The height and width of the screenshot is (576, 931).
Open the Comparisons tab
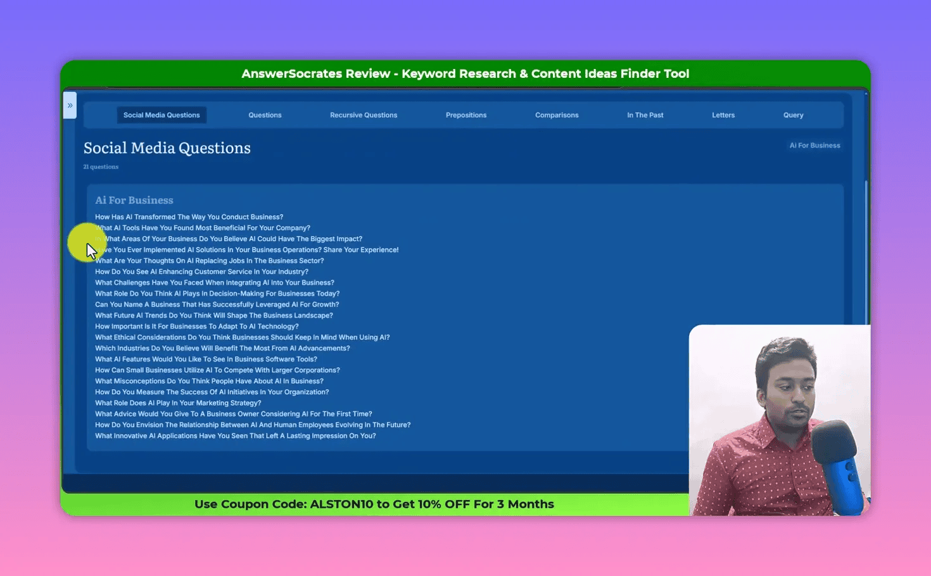point(557,115)
